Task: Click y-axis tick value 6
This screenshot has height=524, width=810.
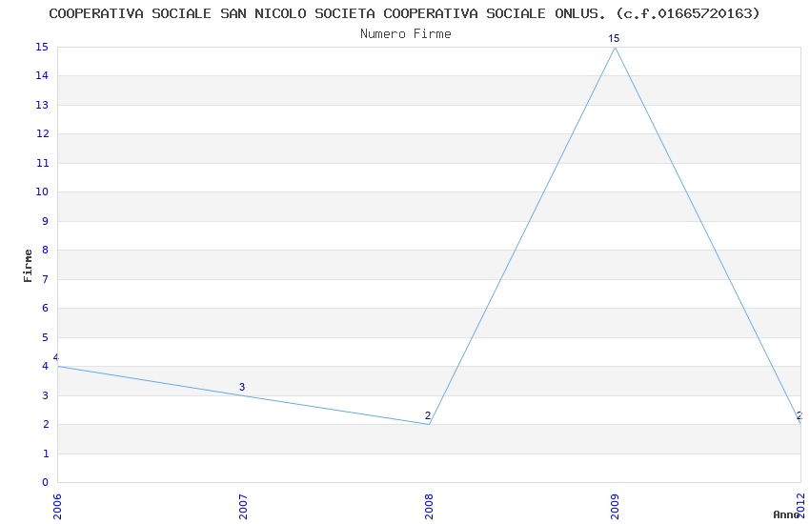Action: click(46, 308)
